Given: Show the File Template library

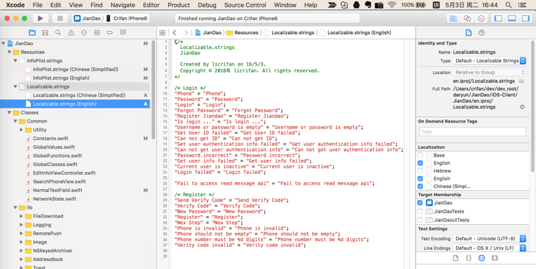Looking at the screenshot, I should click(x=456, y=258).
